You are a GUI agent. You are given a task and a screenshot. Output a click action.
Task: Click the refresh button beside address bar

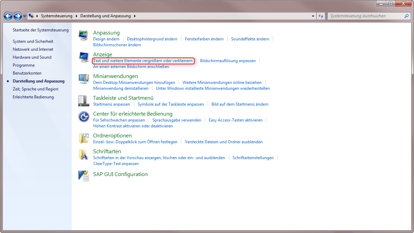tap(321, 16)
